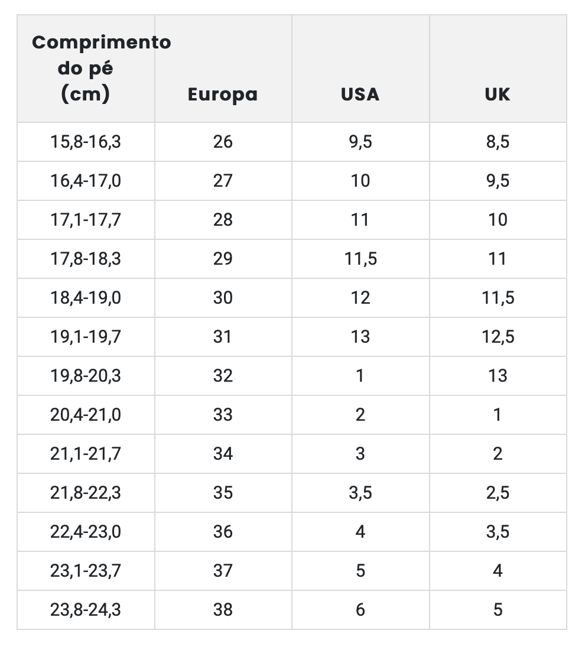Select the Europa column header
585x663 pixels.
pyautogui.click(x=223, y=95)
